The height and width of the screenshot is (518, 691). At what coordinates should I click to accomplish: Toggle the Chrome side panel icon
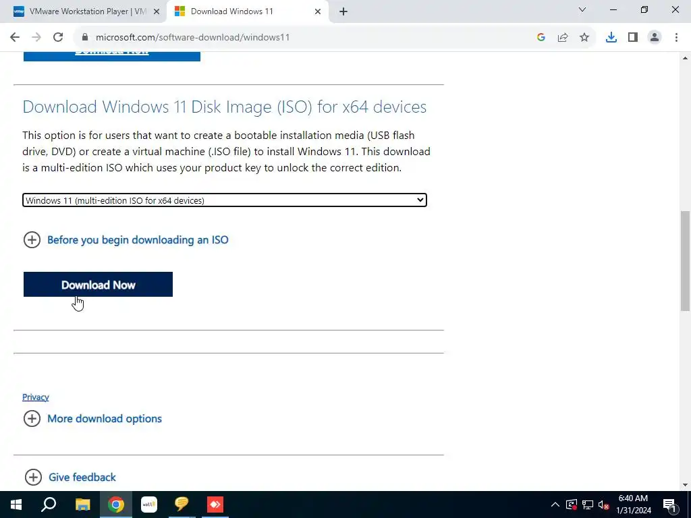[633, 38]
